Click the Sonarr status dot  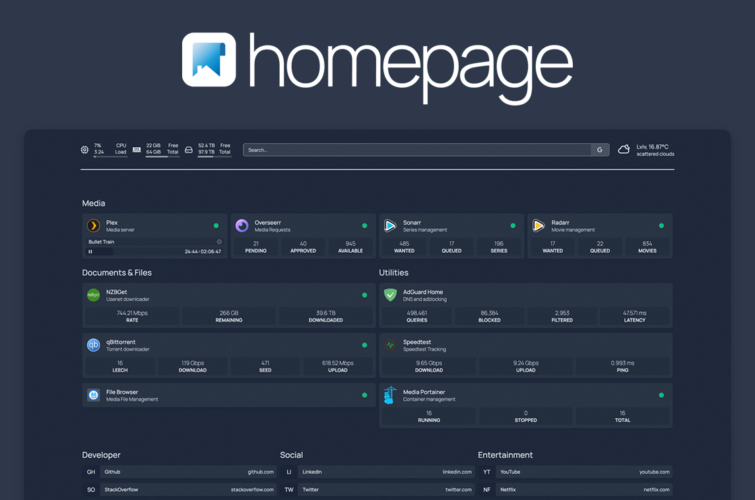point(513,226)
